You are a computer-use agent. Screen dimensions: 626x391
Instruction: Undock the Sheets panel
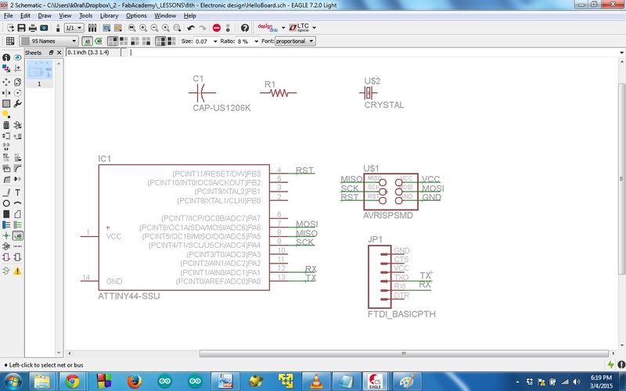tap(51, 52)
